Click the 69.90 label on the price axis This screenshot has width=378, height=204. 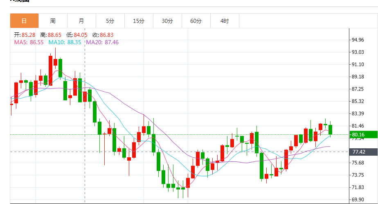[x=358, y=199]
